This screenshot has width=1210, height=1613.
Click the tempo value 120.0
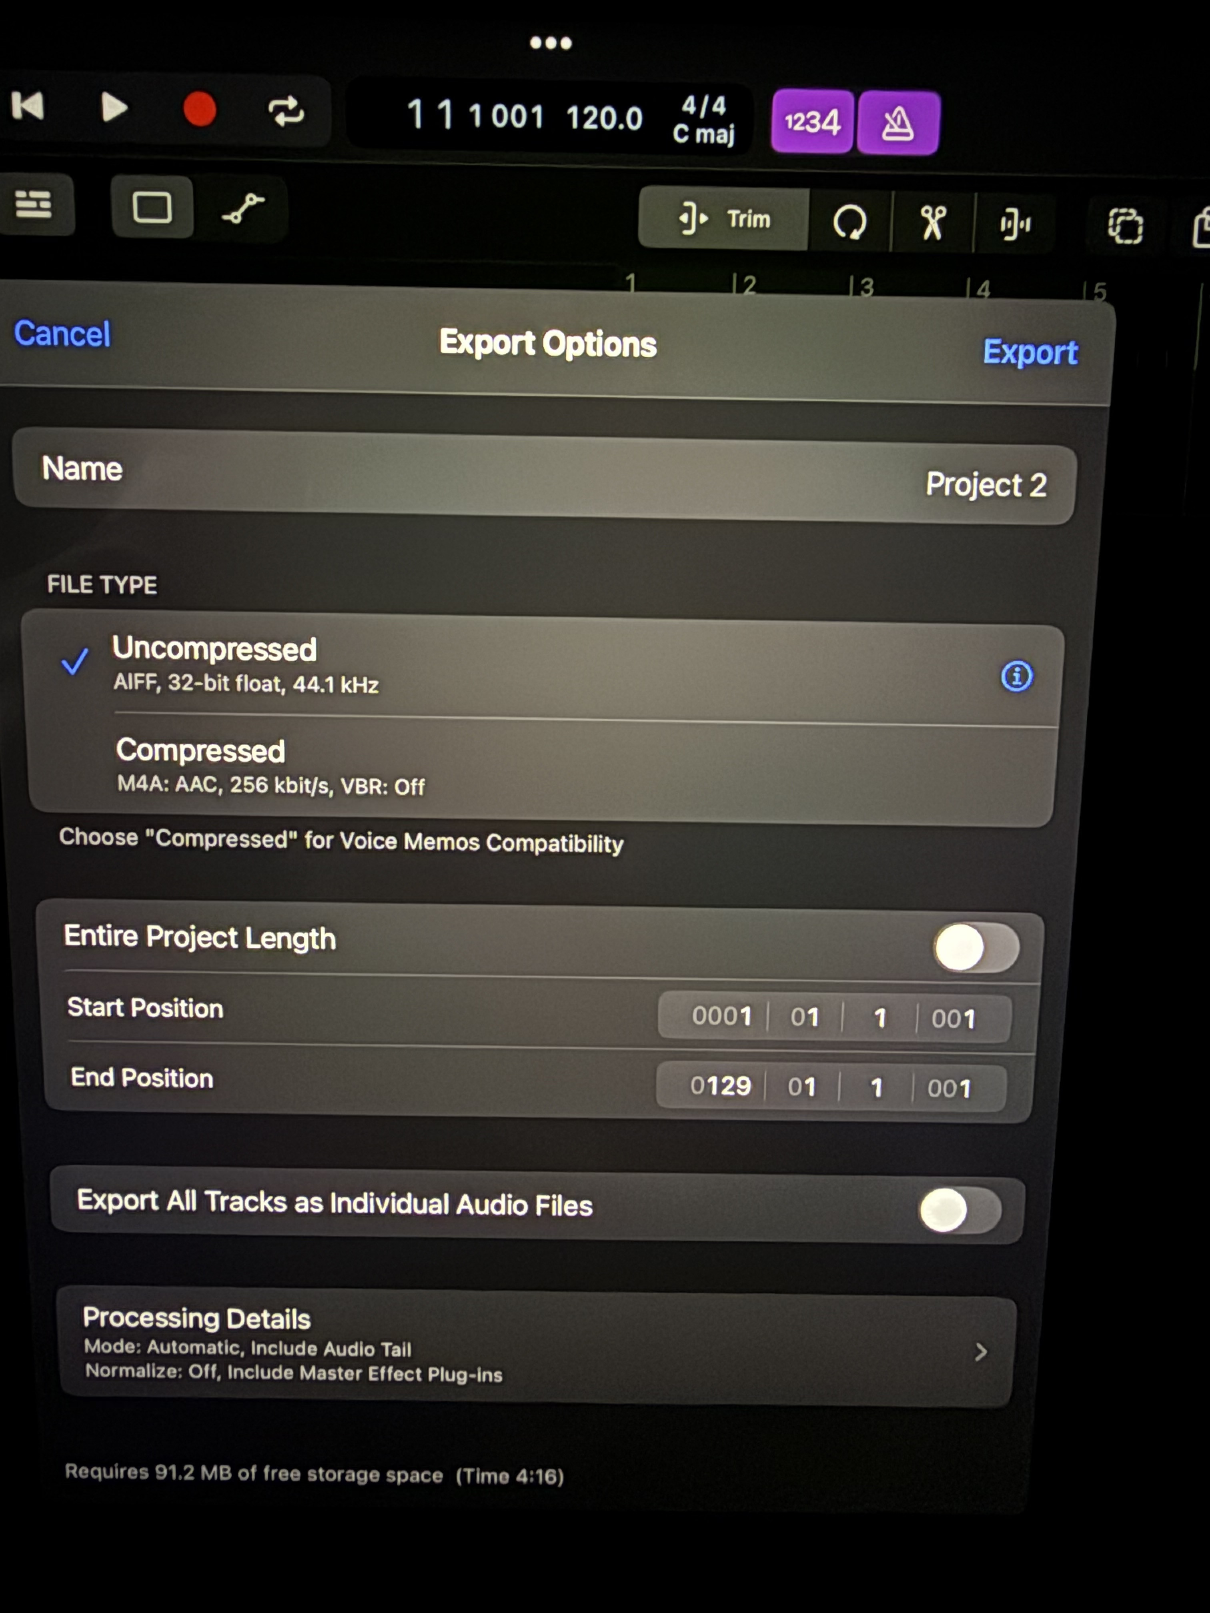604,117
